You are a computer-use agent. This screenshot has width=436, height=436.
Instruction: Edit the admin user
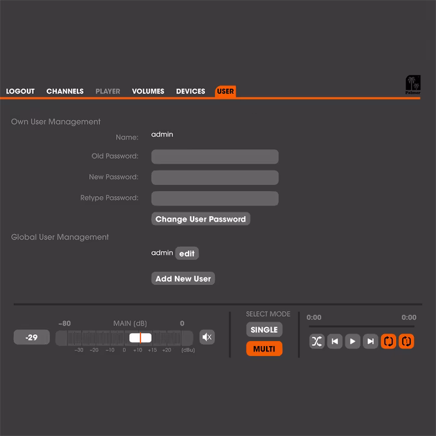click(x=187, y=254)
